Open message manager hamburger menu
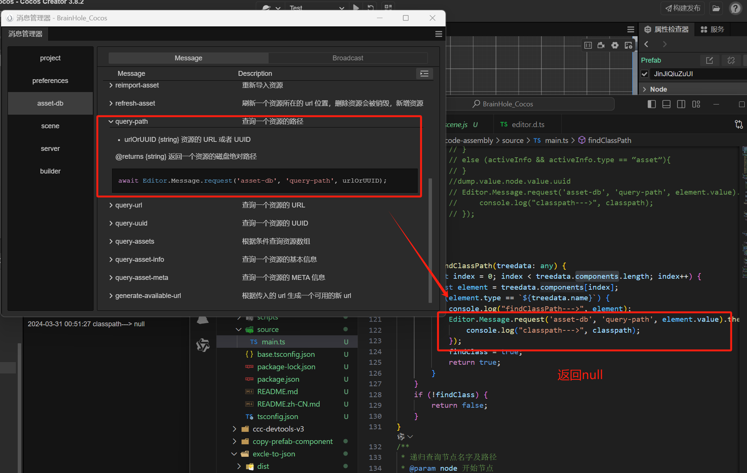Screen dimensions: 747x473 point(438,34)
